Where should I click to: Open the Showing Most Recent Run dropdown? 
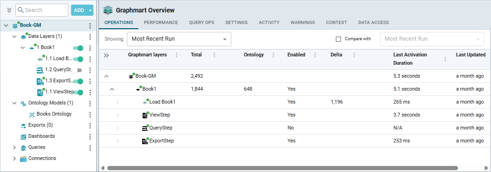179,39
